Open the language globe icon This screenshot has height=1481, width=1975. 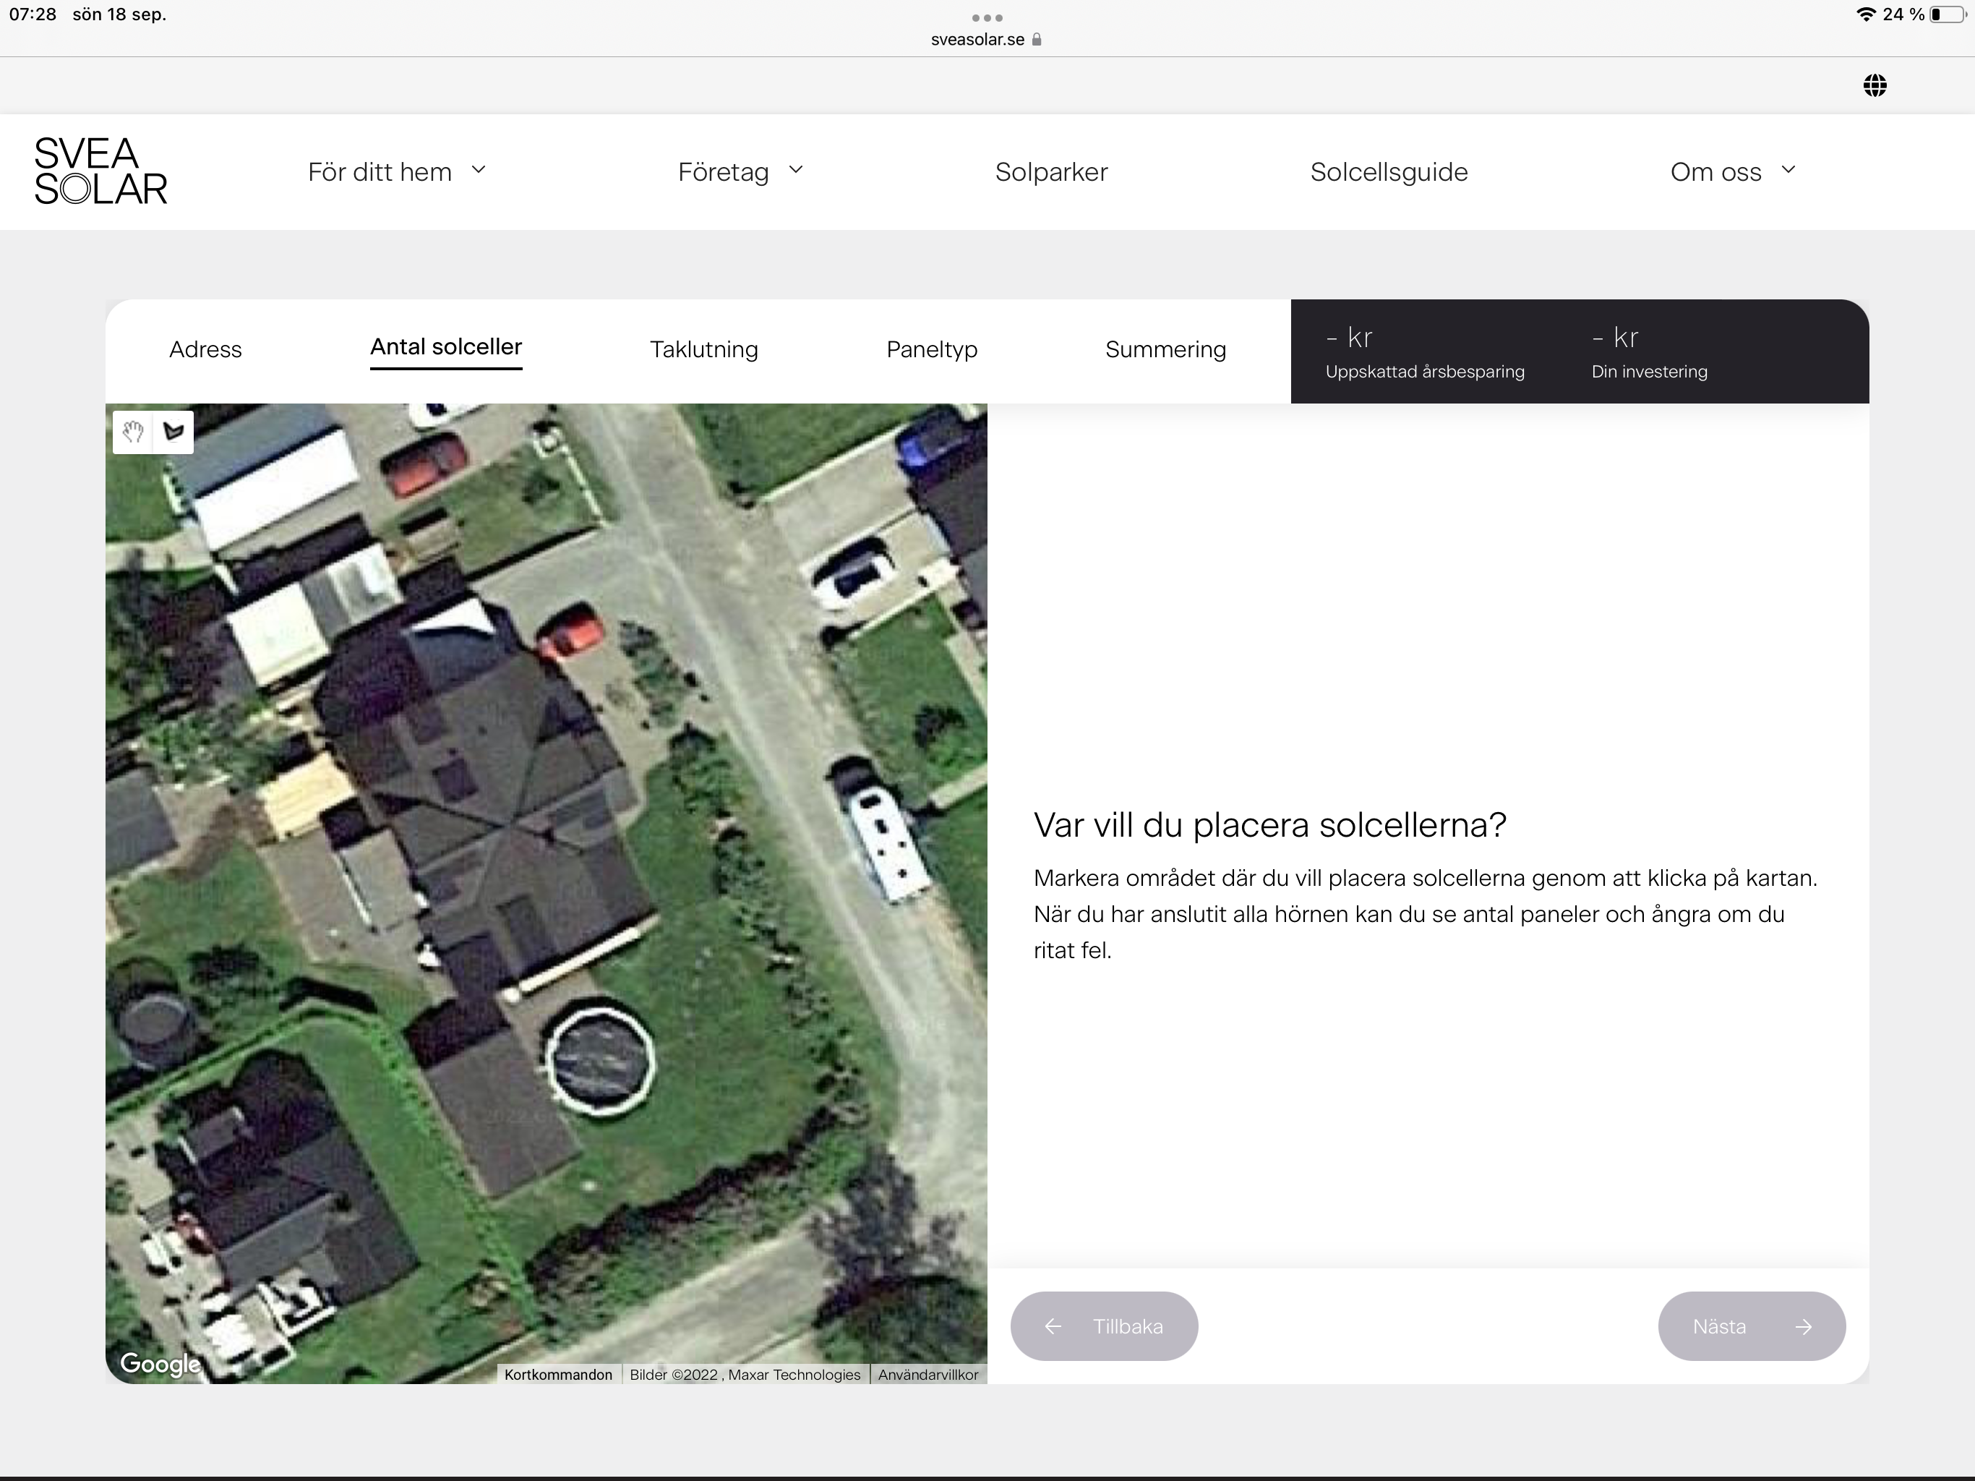coord(1874,86)
